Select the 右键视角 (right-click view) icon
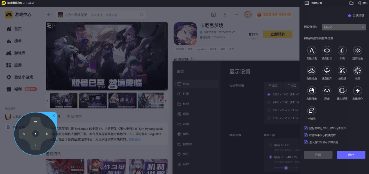 click(x=311, y=70)
